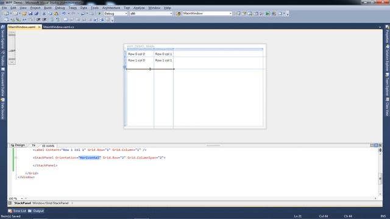The width and height of the screenshot is (390, 219).
Task: Click the Save icon in toolbar
Action: click(30, 13)
